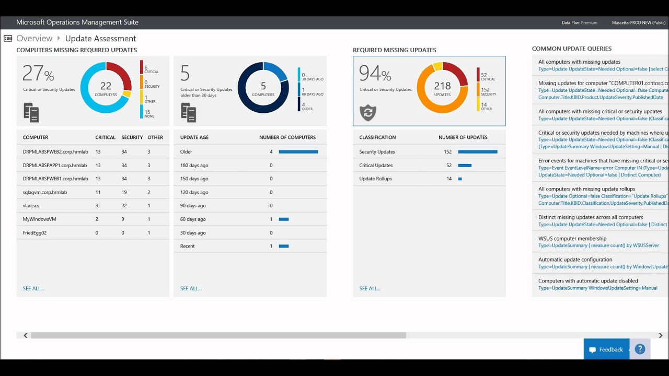Click the 5 computers donut chart
The width and height of the screenshot is (669, 376).
tap(263, 87)
